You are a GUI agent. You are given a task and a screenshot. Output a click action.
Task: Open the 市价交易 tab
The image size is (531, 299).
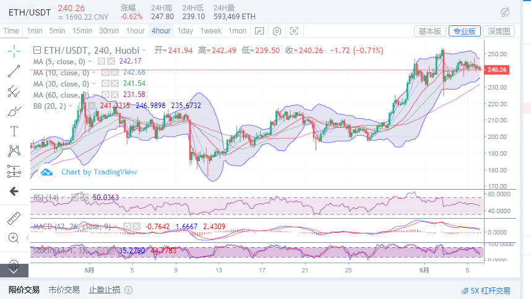pyautogui.click(x=64, y=290)
